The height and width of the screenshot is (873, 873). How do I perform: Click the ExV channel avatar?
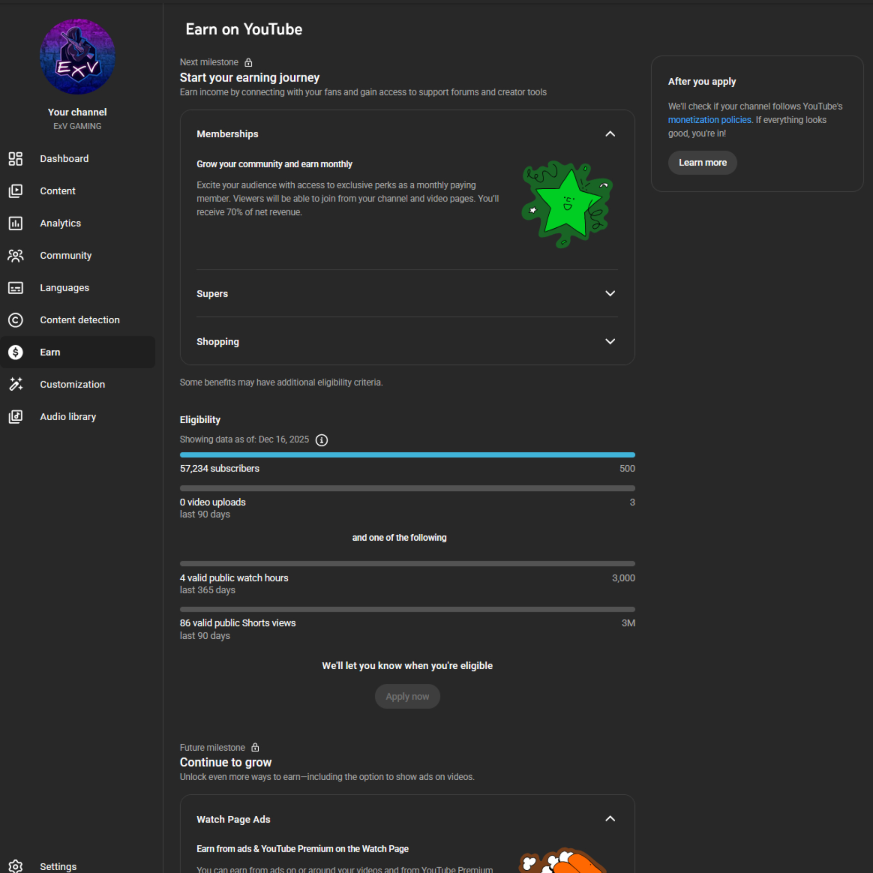coord(77,57)
